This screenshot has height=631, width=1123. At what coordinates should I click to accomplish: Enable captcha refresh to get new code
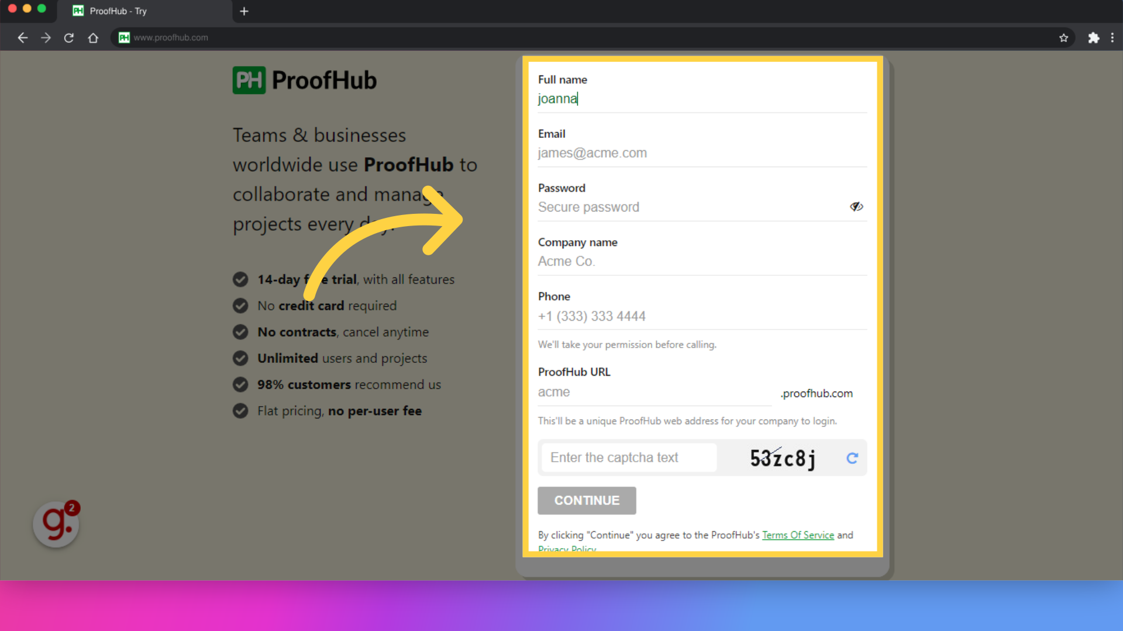(x=852, y=457)
